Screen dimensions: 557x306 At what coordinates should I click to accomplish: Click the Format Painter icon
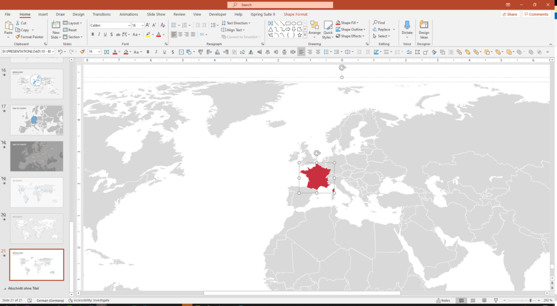17,37
